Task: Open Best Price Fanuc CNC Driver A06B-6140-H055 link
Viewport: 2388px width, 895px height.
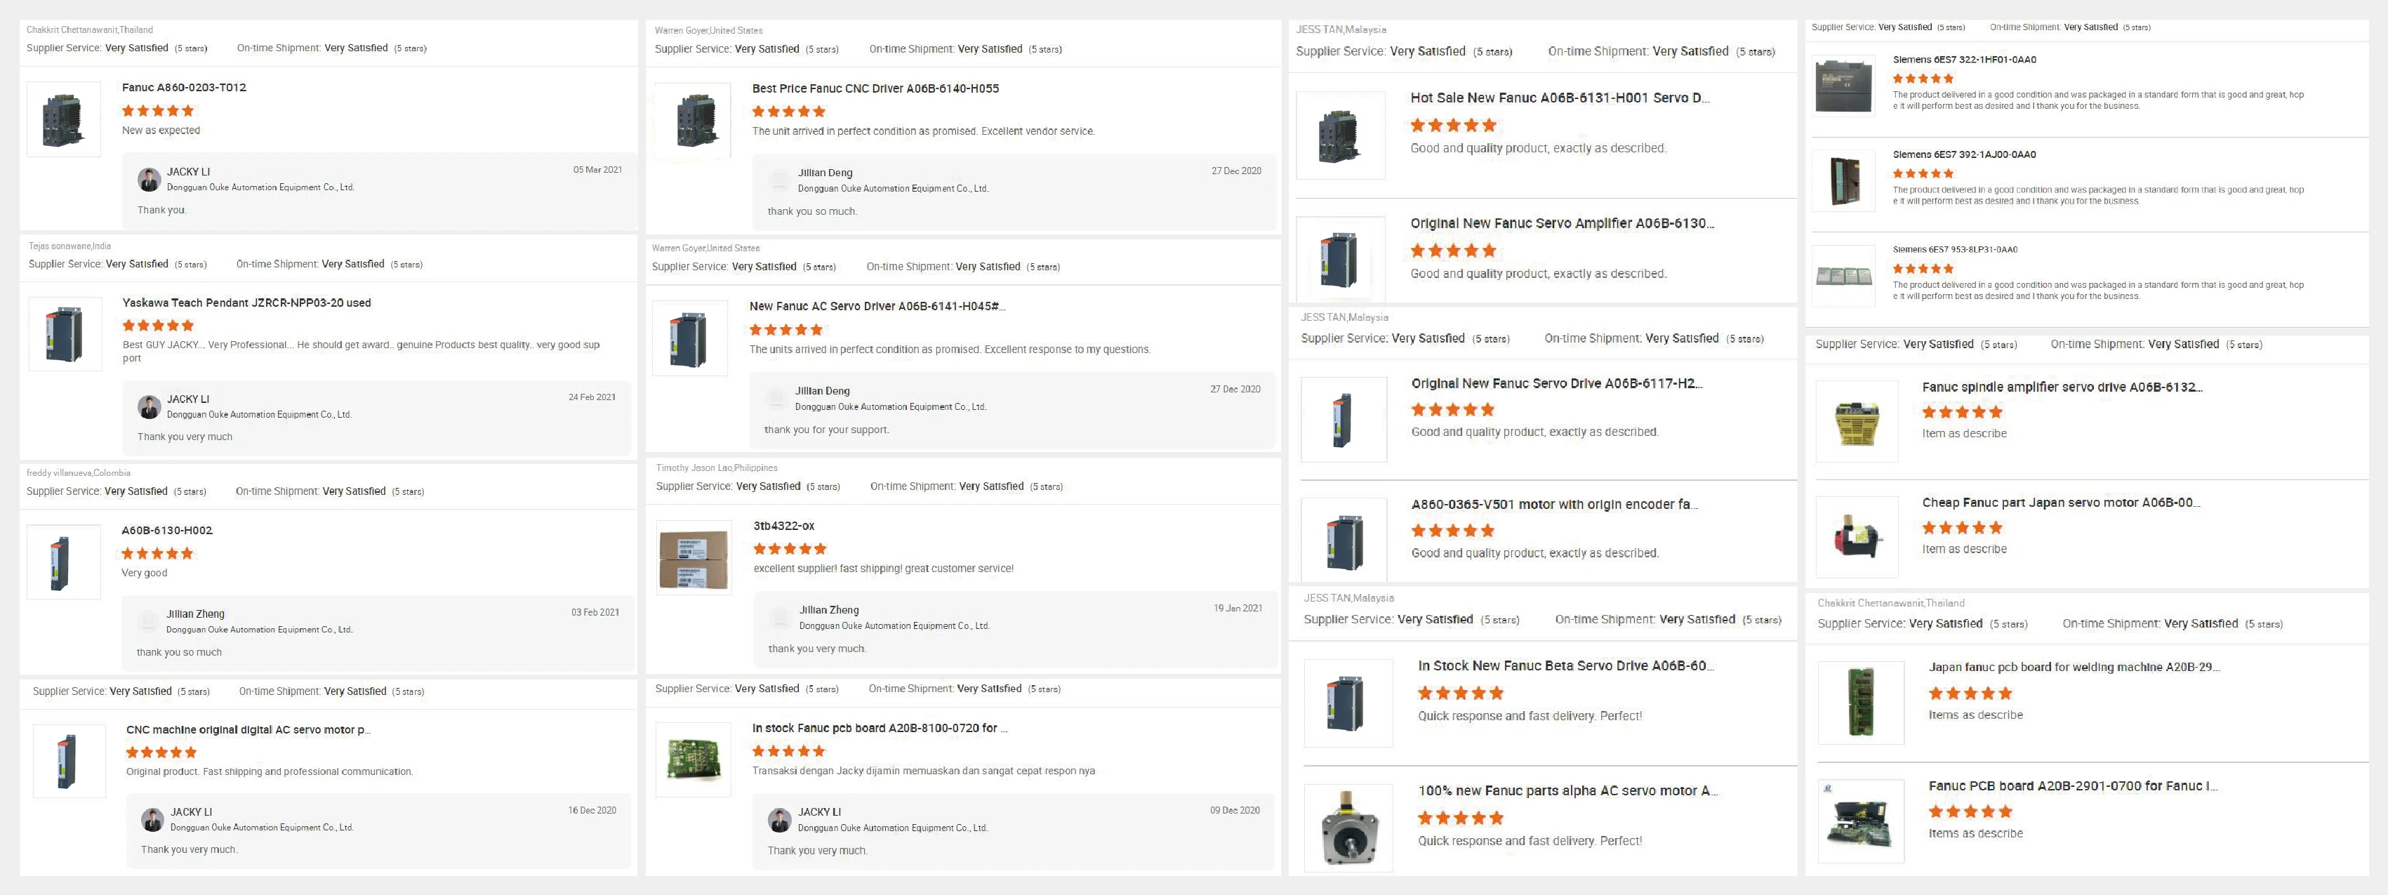Action: pyautogui.click(x=875, y=89)
